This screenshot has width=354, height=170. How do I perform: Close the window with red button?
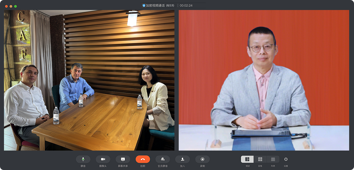(6, 6)
